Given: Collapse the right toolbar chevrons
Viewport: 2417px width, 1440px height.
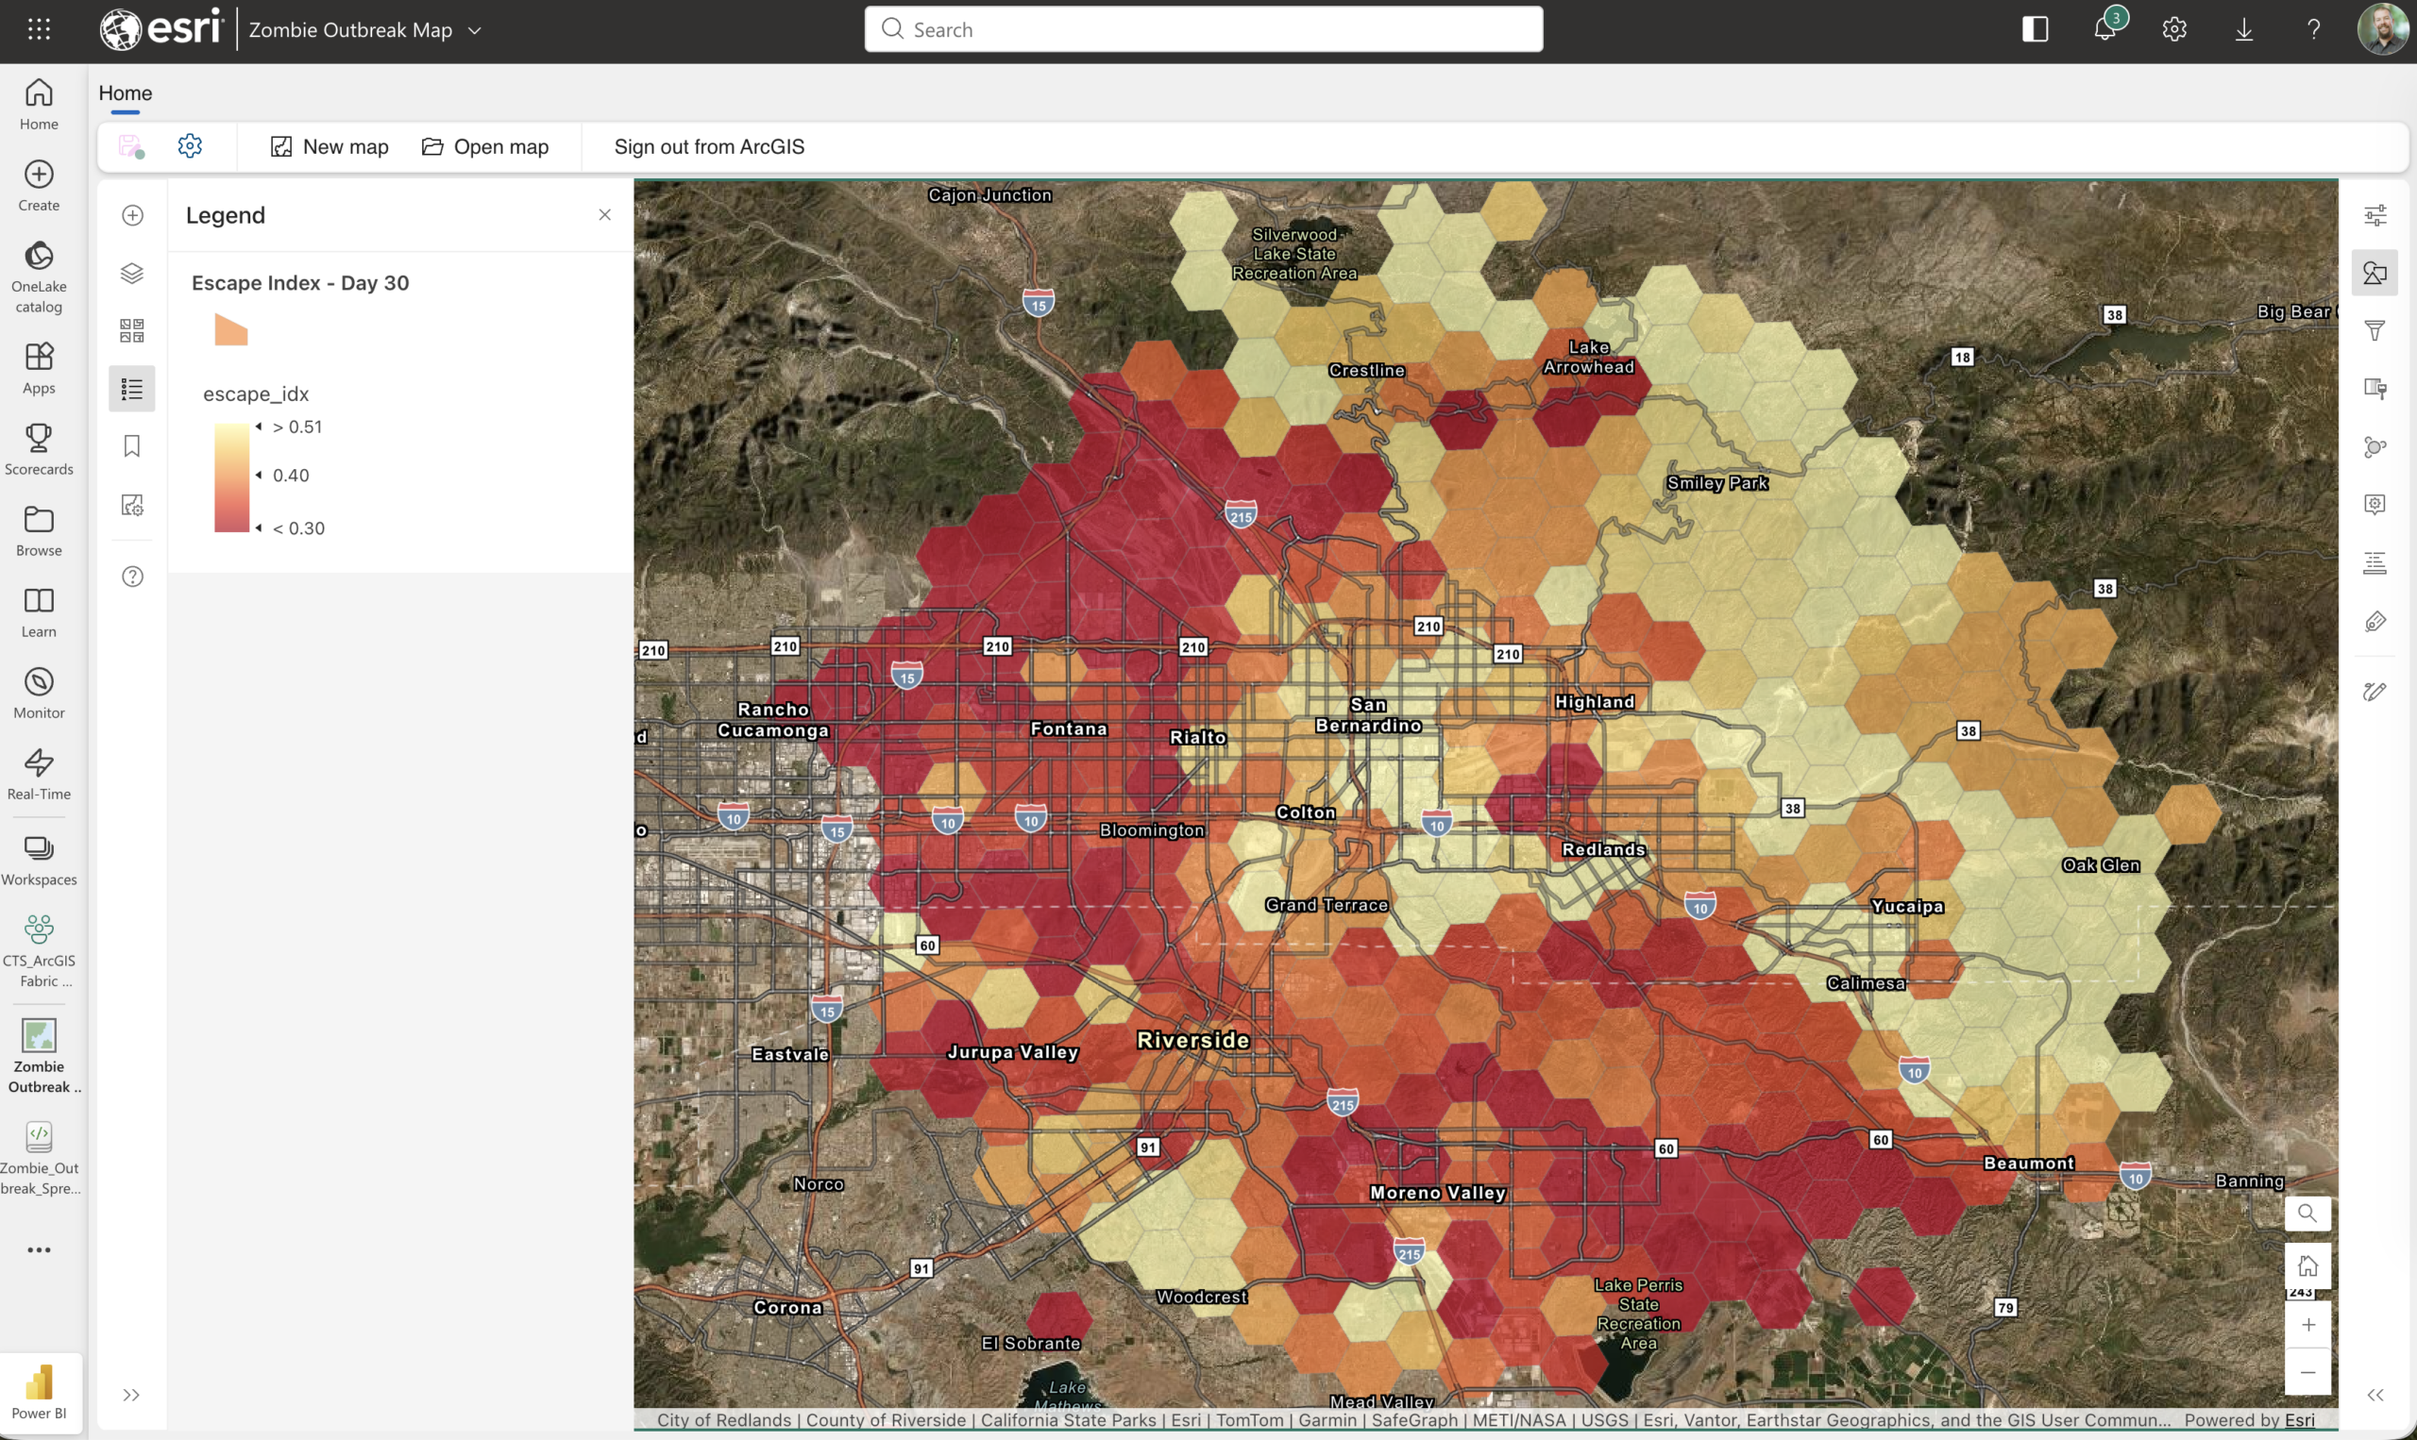Looking at the screenshot, I should [x=2375, y=1396].
